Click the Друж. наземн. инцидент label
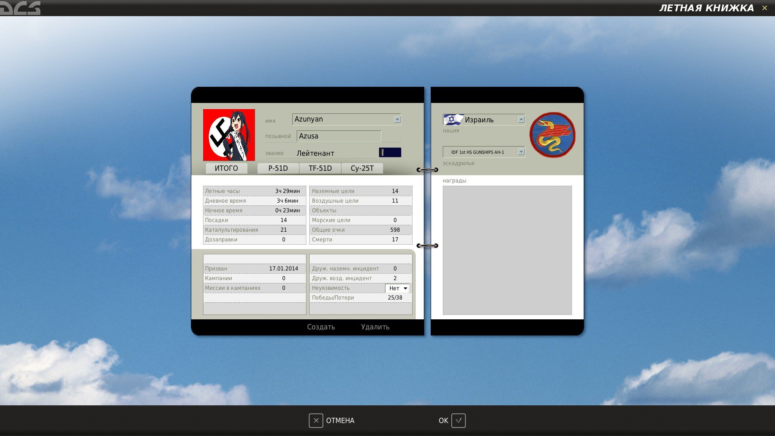775x436 pixels. [345, 268]
